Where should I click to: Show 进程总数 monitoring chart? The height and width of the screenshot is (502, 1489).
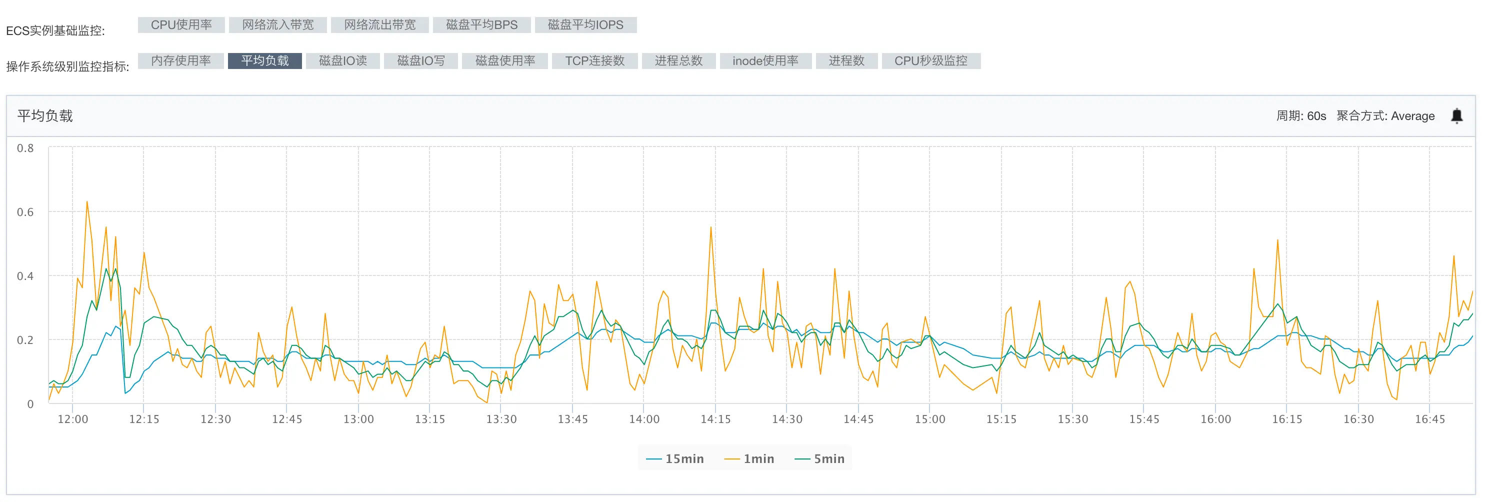(x=678, y=60)
